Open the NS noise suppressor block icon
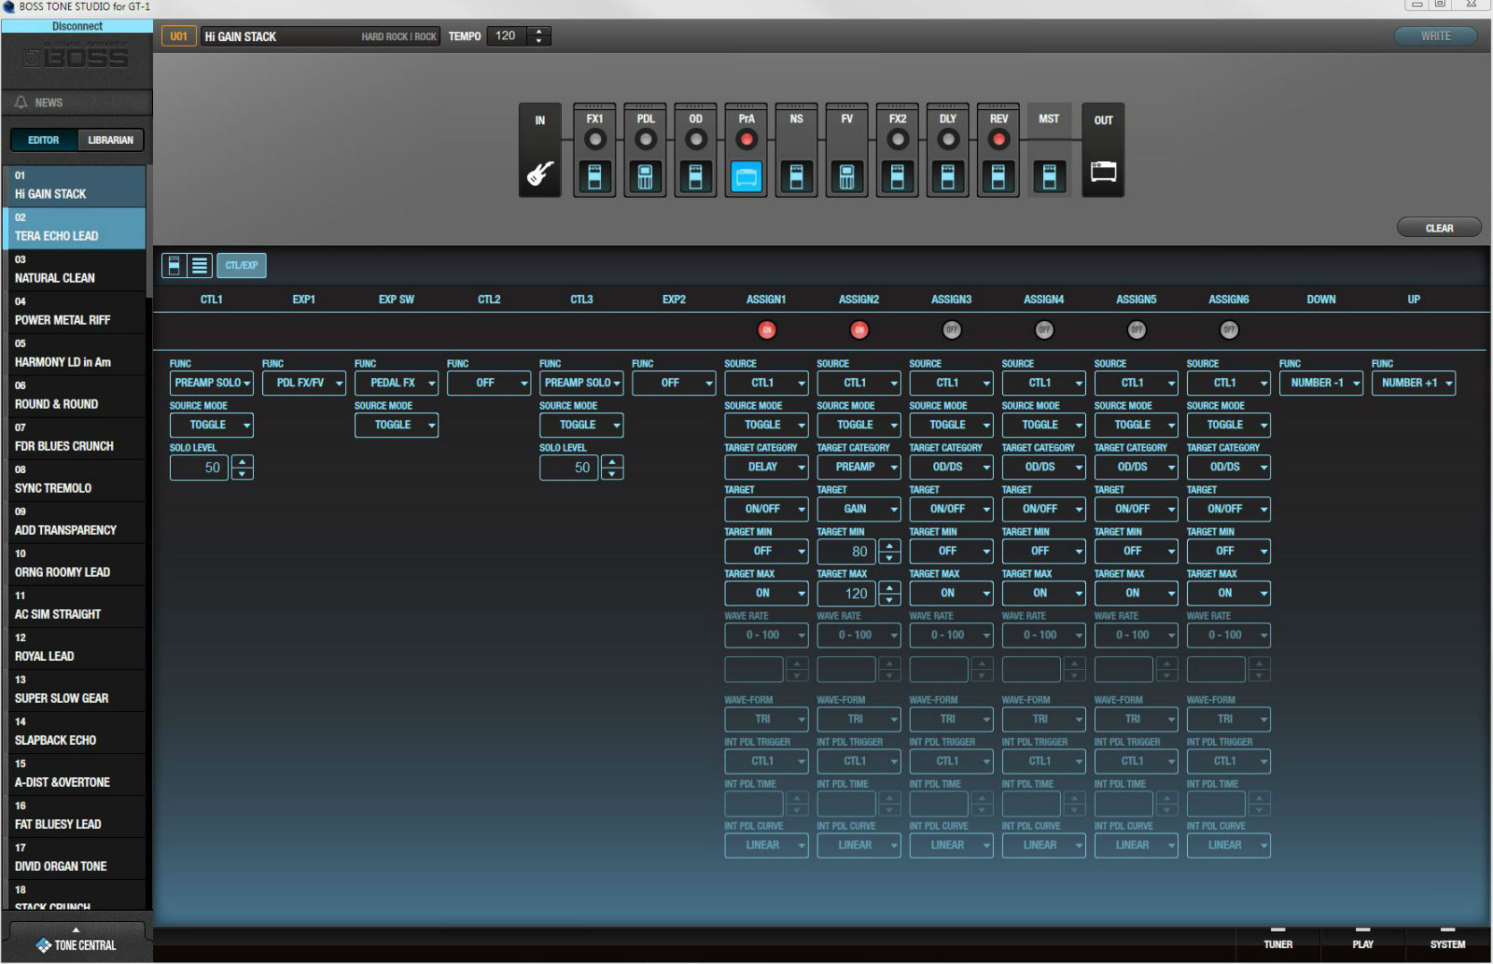 tap(796, 176)
